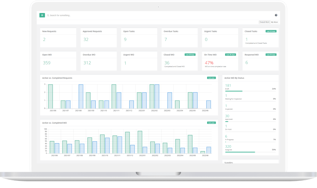Viewport: 317px width, 188px height.
Task: Open the Overdue WO count 312
Action: click(86, 63)
